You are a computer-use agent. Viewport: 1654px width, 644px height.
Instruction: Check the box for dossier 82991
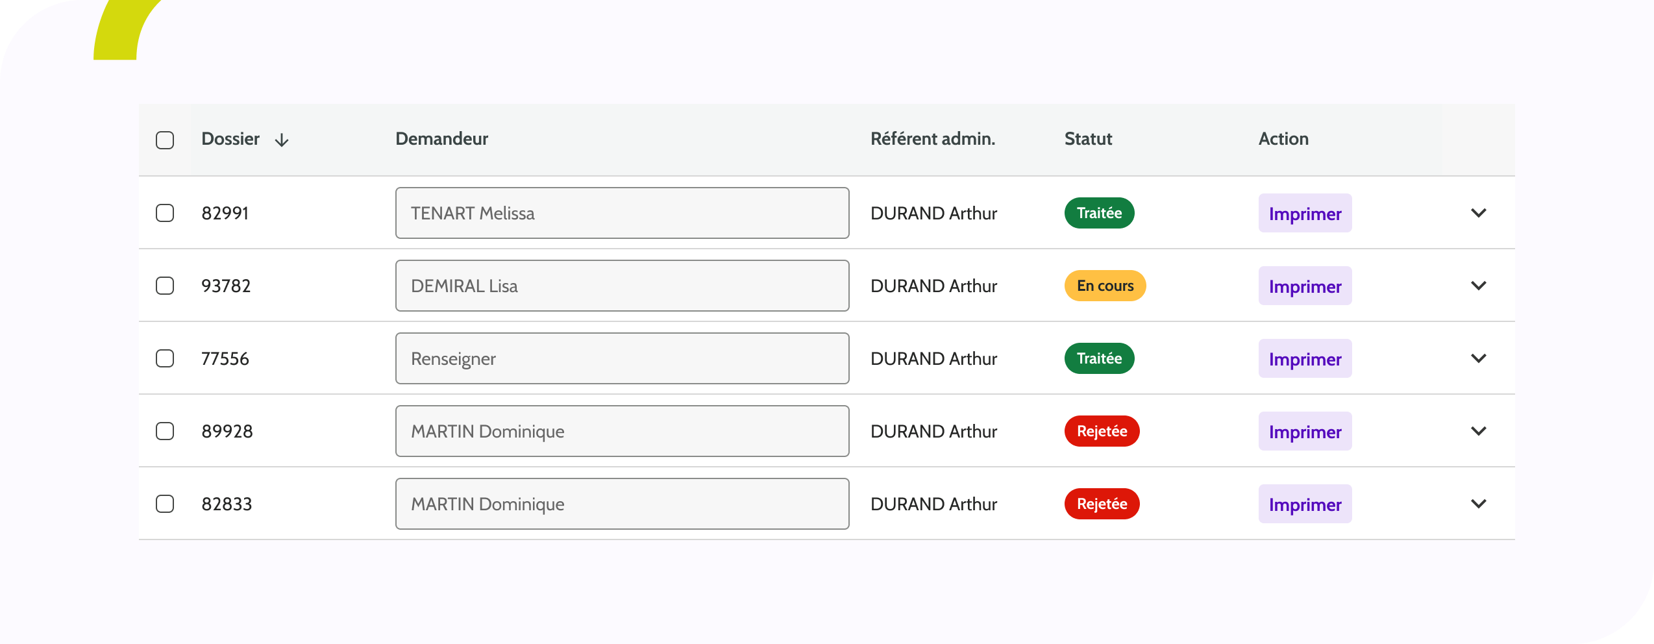point(165,213)
